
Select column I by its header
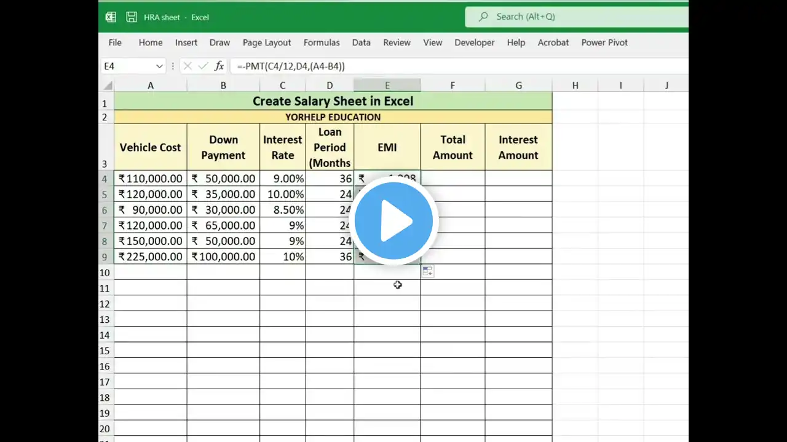click(620, 85)
